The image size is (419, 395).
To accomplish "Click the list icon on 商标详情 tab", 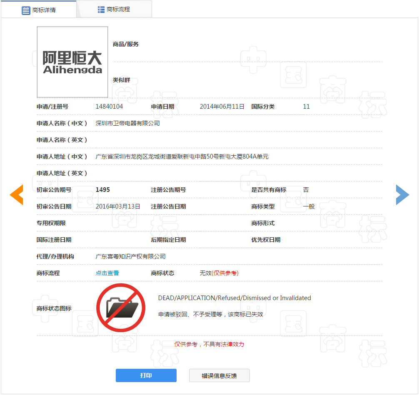I will (26, 10).
